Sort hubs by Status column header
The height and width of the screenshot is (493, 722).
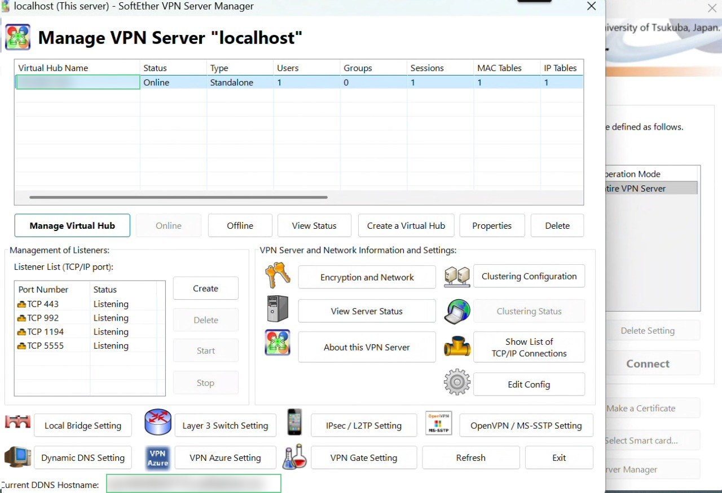pos(173,68)
